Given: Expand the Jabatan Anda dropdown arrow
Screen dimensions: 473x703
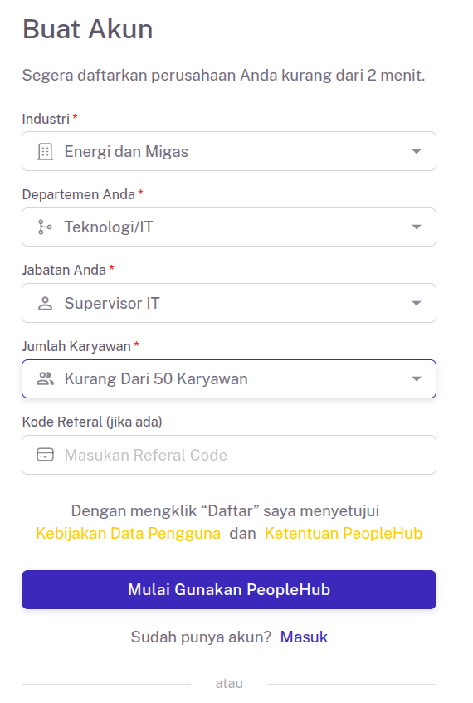Looking at the screenshot, I should click(417, 304).
